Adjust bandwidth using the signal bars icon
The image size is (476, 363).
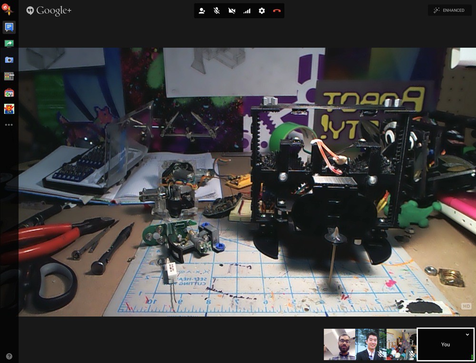coord(247,11)
